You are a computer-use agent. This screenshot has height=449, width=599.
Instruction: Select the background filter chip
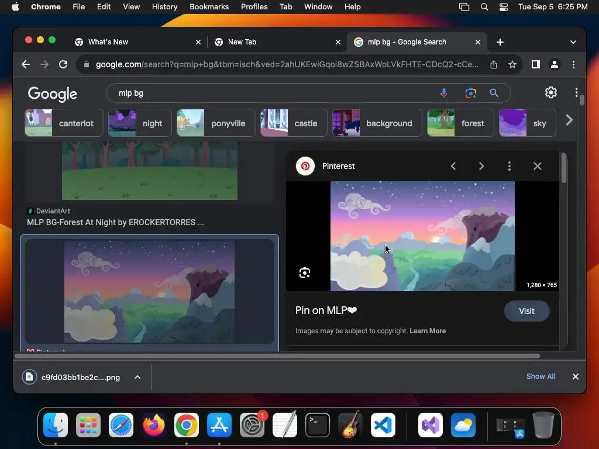[x=377, y=123]
